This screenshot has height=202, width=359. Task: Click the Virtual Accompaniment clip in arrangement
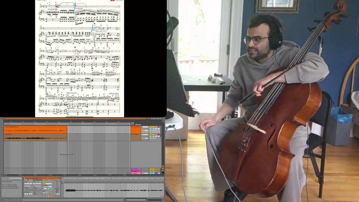click(x=35, y=130)
